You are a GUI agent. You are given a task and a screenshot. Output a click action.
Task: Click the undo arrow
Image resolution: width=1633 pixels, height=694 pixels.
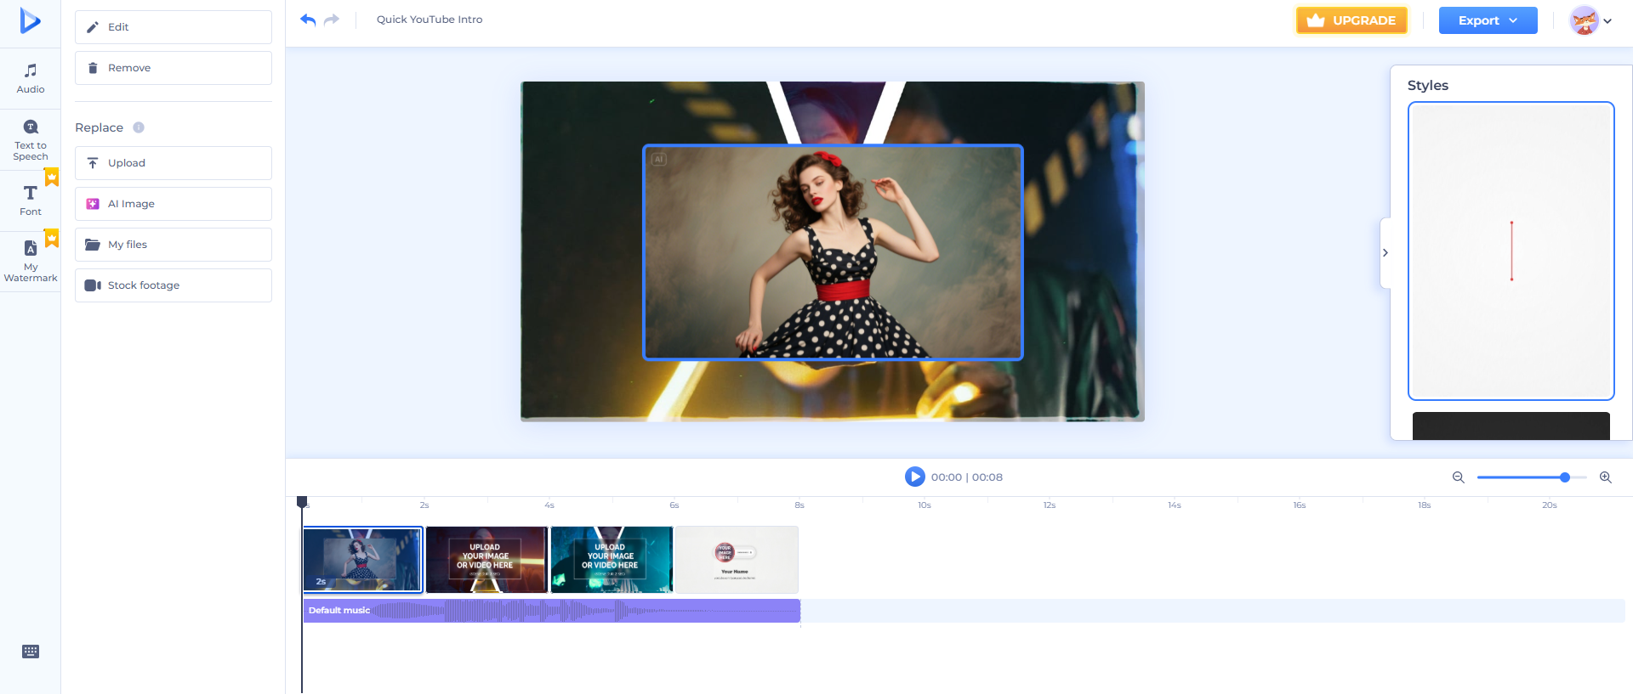[308, 20]
